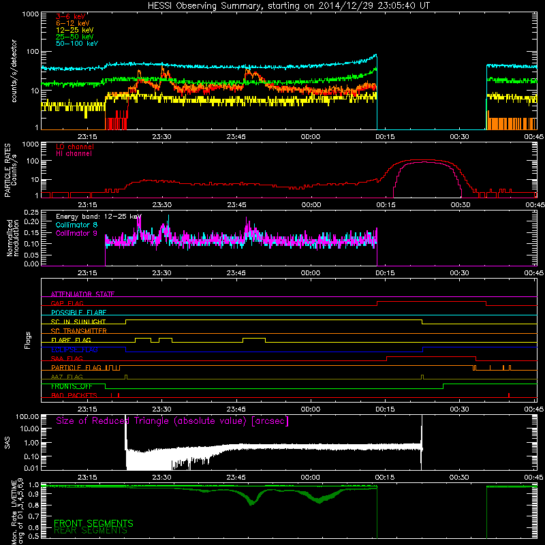Click the counts/s/detector axis label
Viewport: 545px width, 545px height.
[x=14, y=71]
